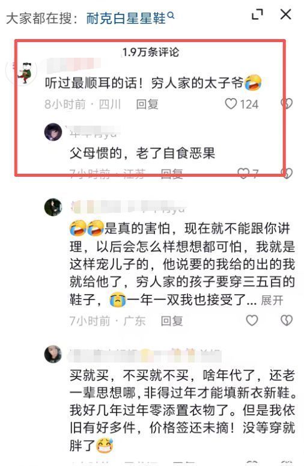Expand the truncated 广东 comment with 展开
The image size is (304, 466).
(x=272, y=300)
